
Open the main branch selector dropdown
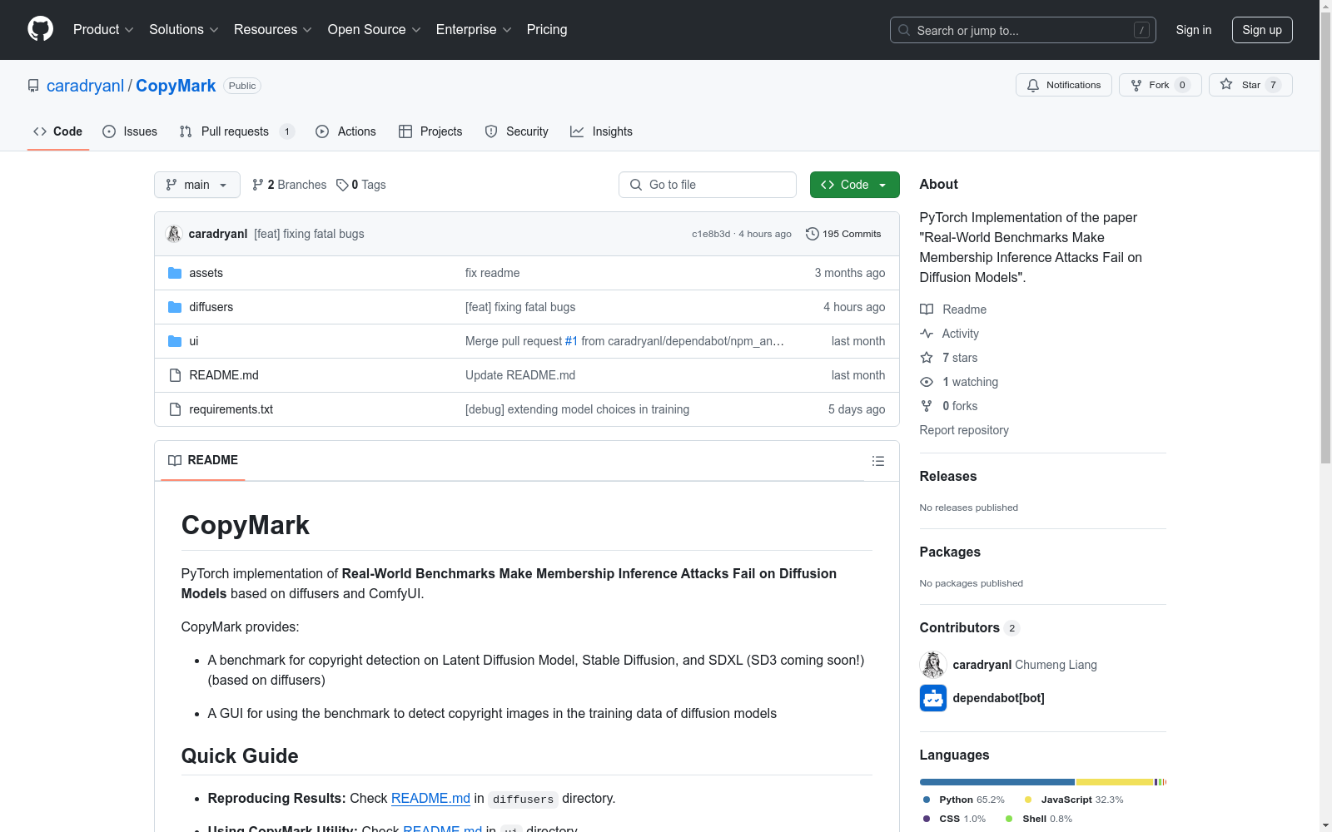coord(197,185)
